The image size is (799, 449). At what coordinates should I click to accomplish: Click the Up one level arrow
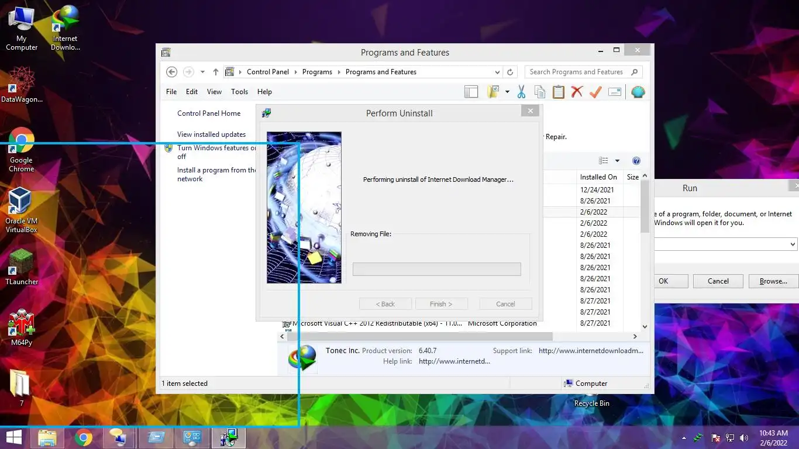coord(215,72)
